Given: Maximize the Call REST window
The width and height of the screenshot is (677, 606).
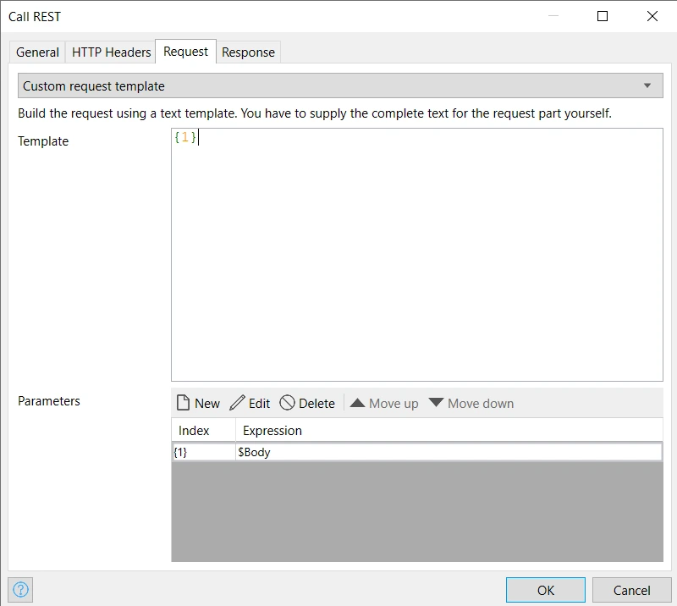Looking at the screenshot, I should pyautogui.click(x=603, y=16).
